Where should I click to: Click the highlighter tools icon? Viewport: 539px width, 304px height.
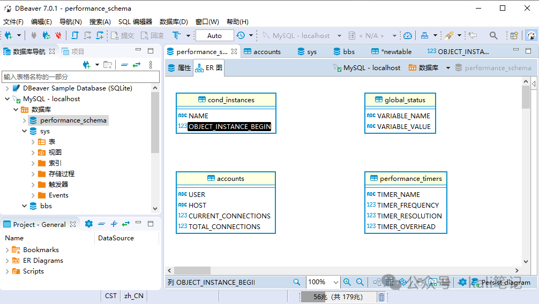(x=449, y=35)
